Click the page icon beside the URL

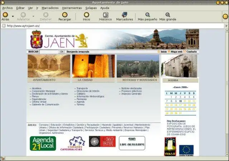point(4,26)
